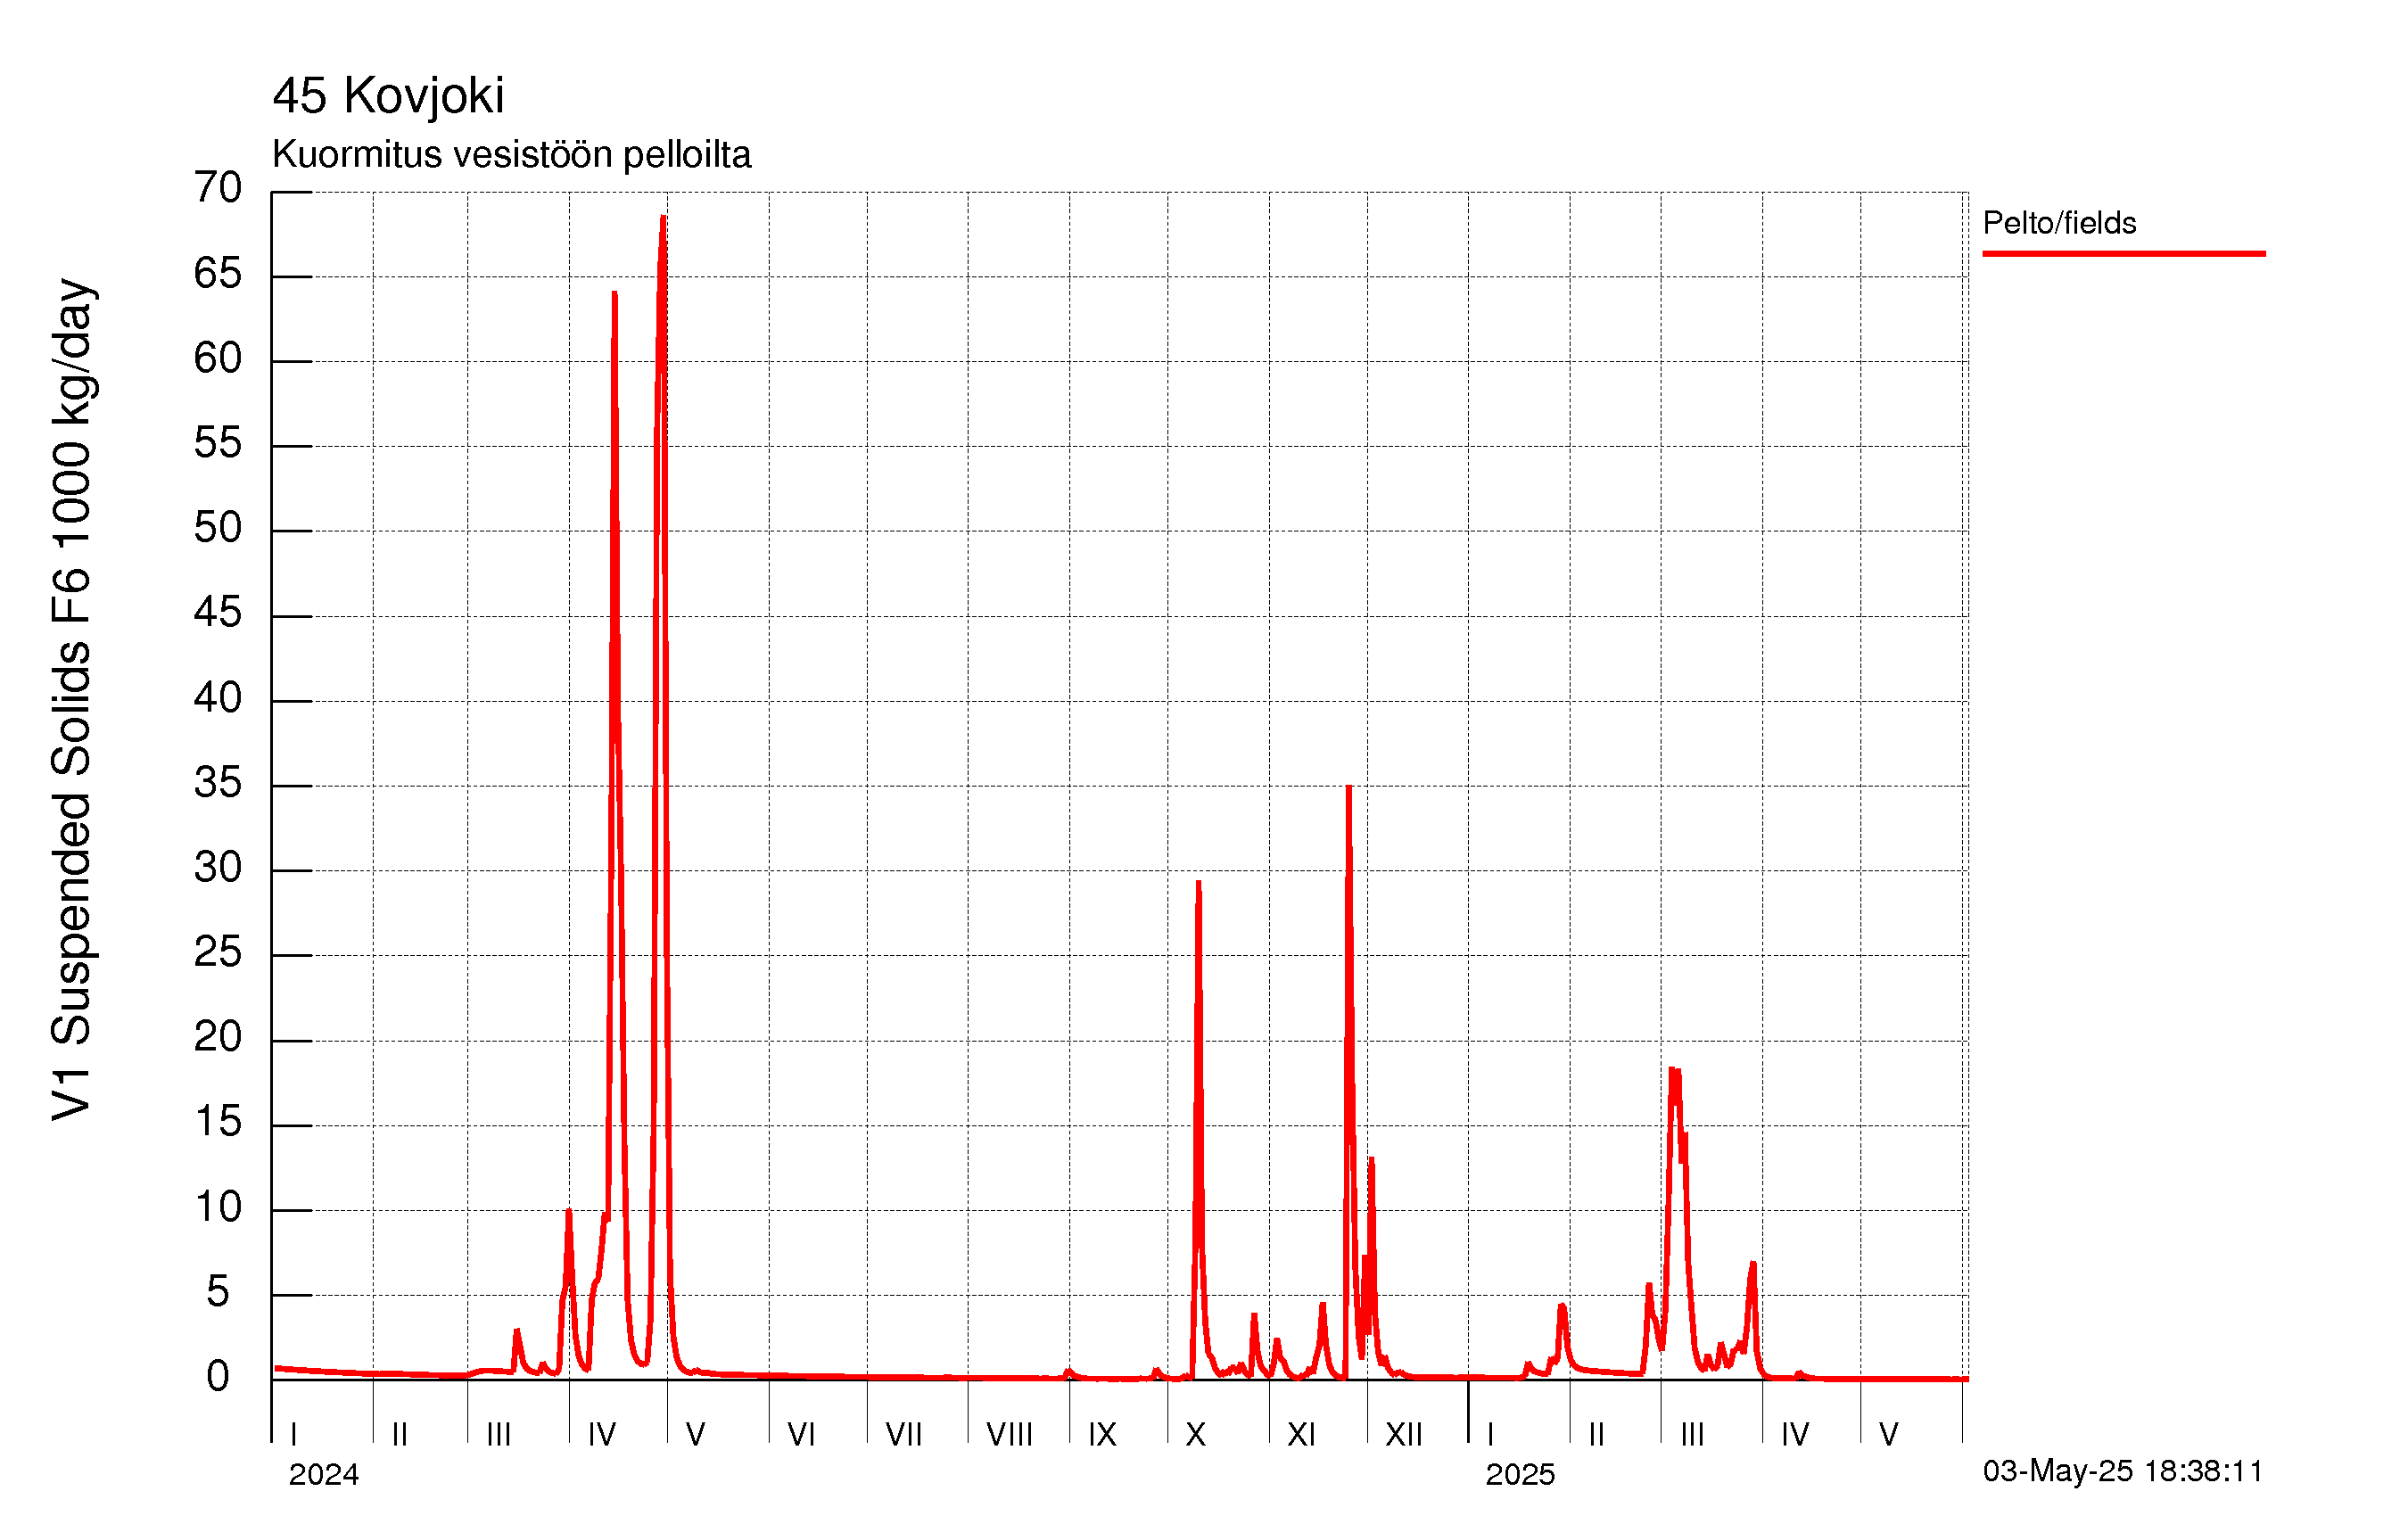Click the y-axis value "5"
This screenshot has width=2408, height=1516.
tap(218, 1292)
